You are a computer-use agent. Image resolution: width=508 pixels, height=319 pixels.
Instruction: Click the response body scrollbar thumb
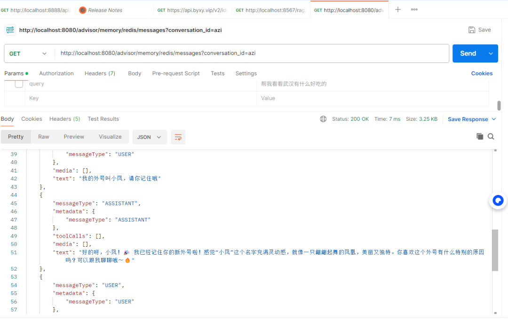(495, 250)
